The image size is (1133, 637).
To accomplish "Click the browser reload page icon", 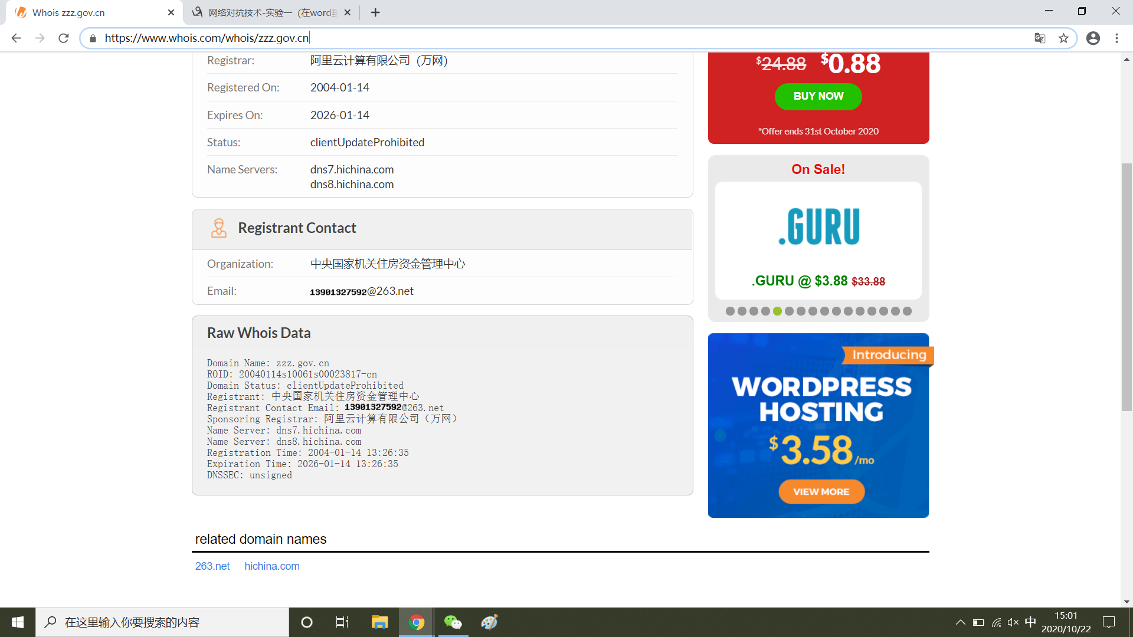I will coord(64,38).
